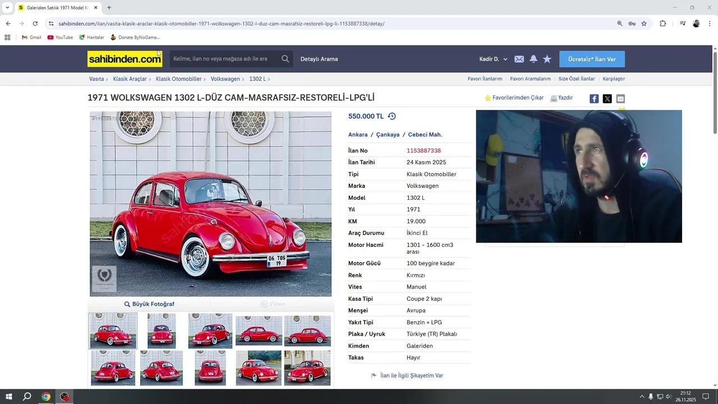
Task: Open the messages envelope icon
Action: pos(519,59)
